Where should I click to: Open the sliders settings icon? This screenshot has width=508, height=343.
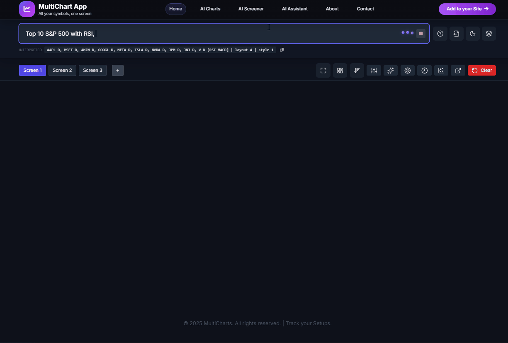pyautogui.click(x=374, y=71)
